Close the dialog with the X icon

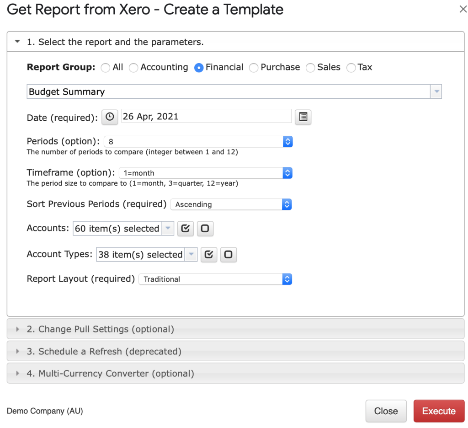pos(463,9)
